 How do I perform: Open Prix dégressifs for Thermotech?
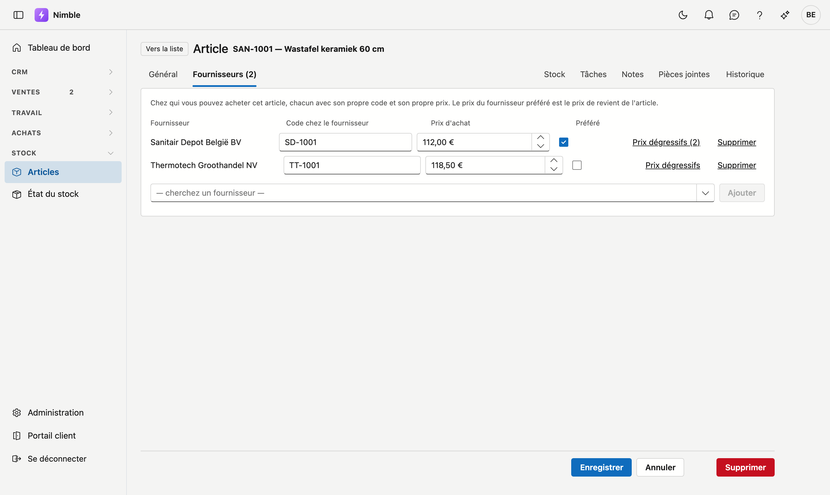click(x=672, y=165)
